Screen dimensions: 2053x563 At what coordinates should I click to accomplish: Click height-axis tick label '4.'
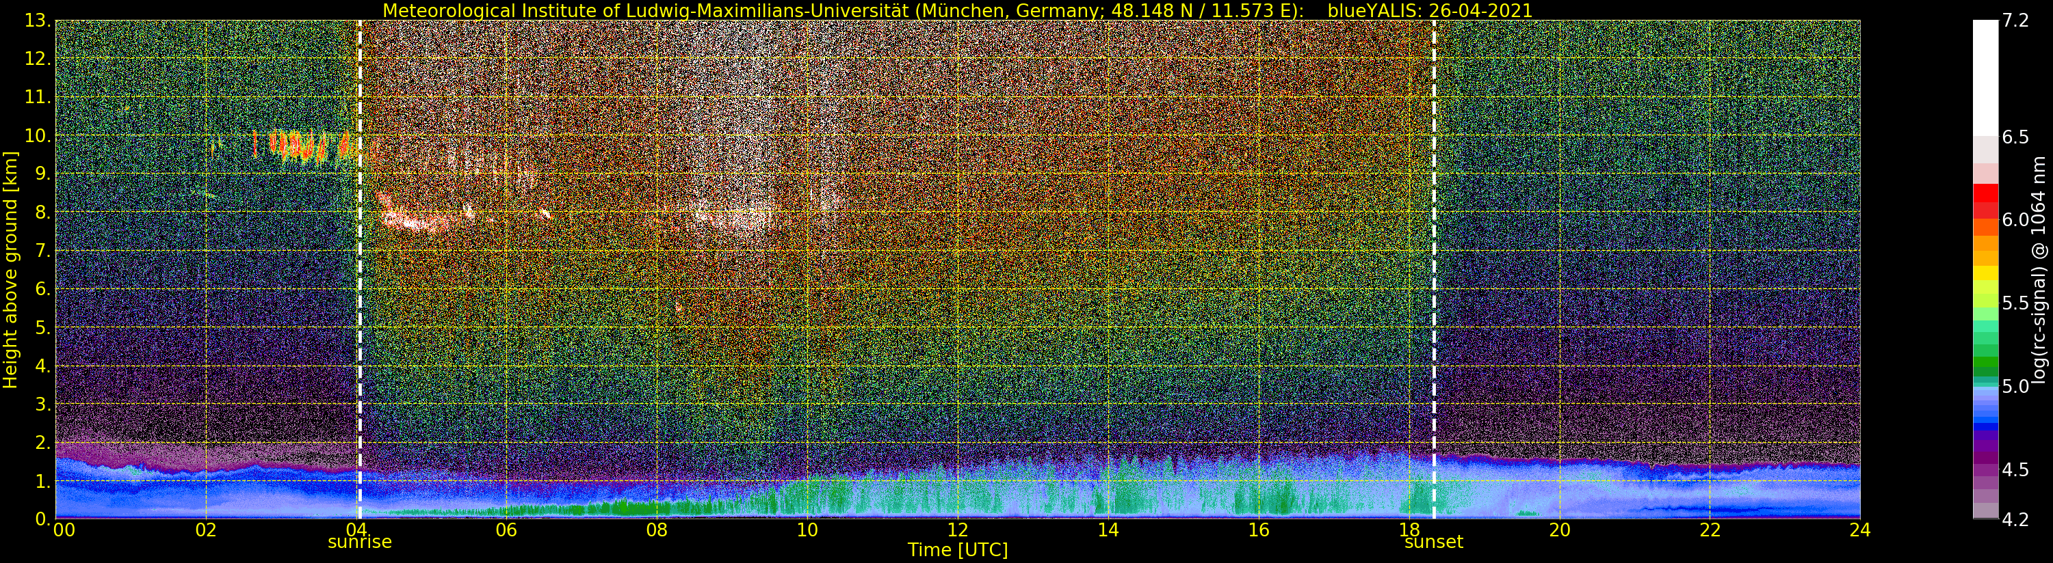(x=43, y=366)
